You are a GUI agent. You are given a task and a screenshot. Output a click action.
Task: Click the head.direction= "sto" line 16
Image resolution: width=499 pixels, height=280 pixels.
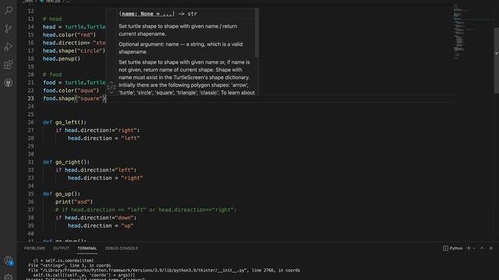74,43
